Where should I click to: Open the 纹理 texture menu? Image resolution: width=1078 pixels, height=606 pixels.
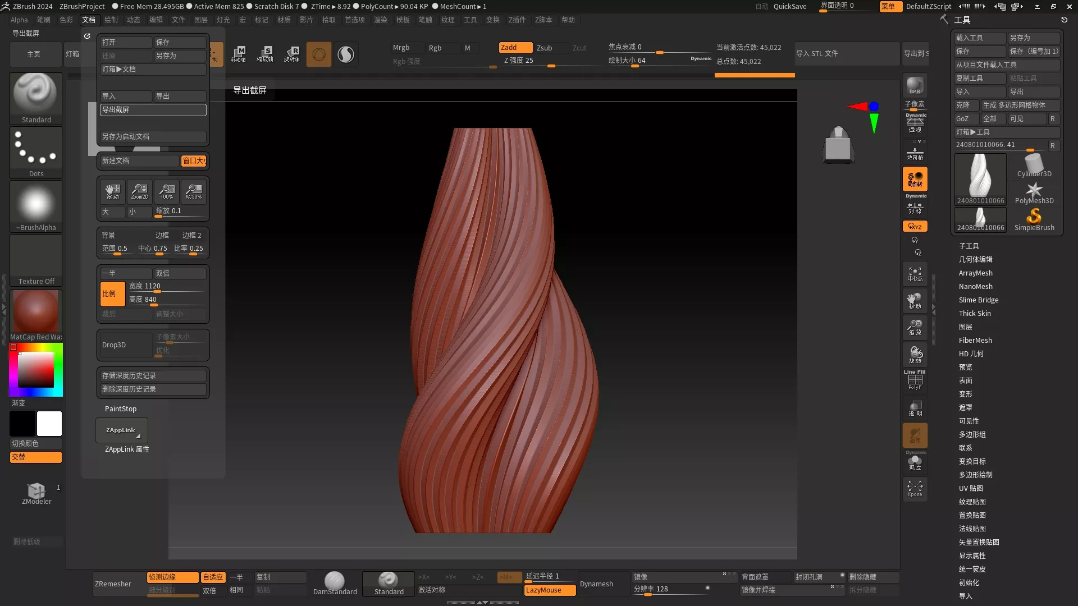pyautogui.click(x=448, y=20)
